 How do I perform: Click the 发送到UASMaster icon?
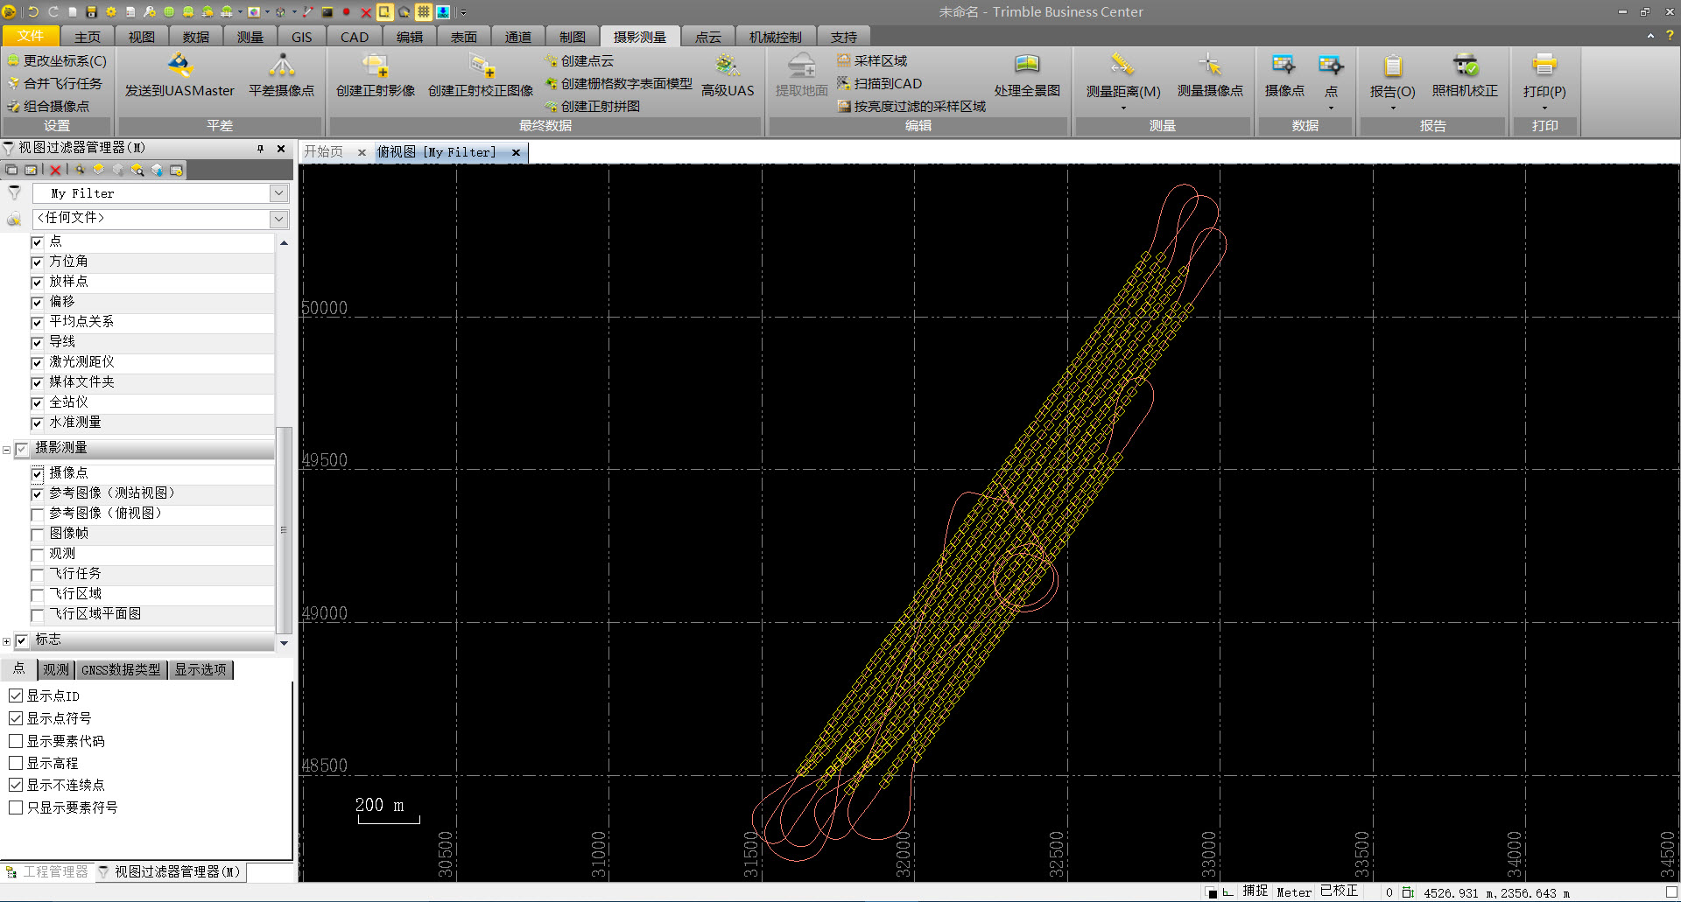pos(179,66)
